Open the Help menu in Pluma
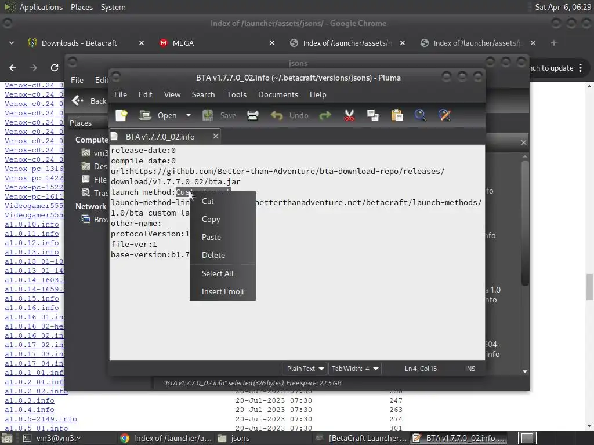Viewport: 594px width, 445px height. click(317, 94)
